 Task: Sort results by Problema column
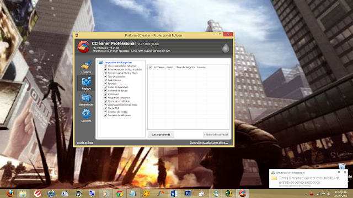pyautogui.click(x=159, y=67)
